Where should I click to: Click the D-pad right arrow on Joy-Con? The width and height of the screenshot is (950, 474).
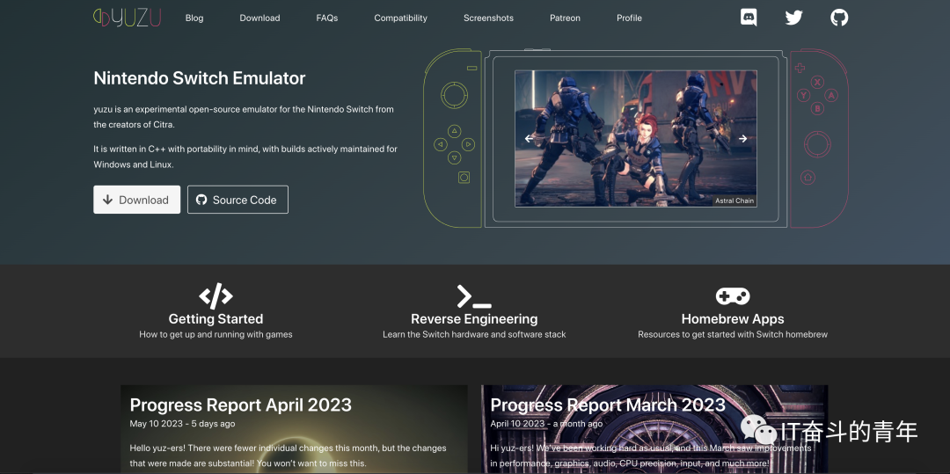[x=468, y=144]
